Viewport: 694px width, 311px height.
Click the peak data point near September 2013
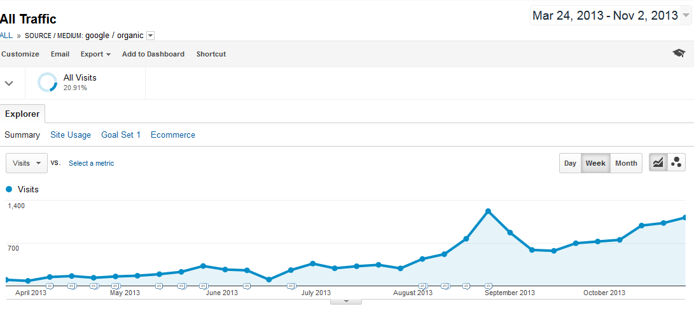(488, 211)
